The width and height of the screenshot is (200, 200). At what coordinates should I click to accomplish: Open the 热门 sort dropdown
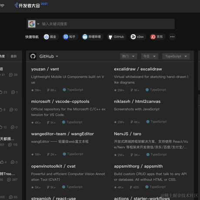coord(129,56)
